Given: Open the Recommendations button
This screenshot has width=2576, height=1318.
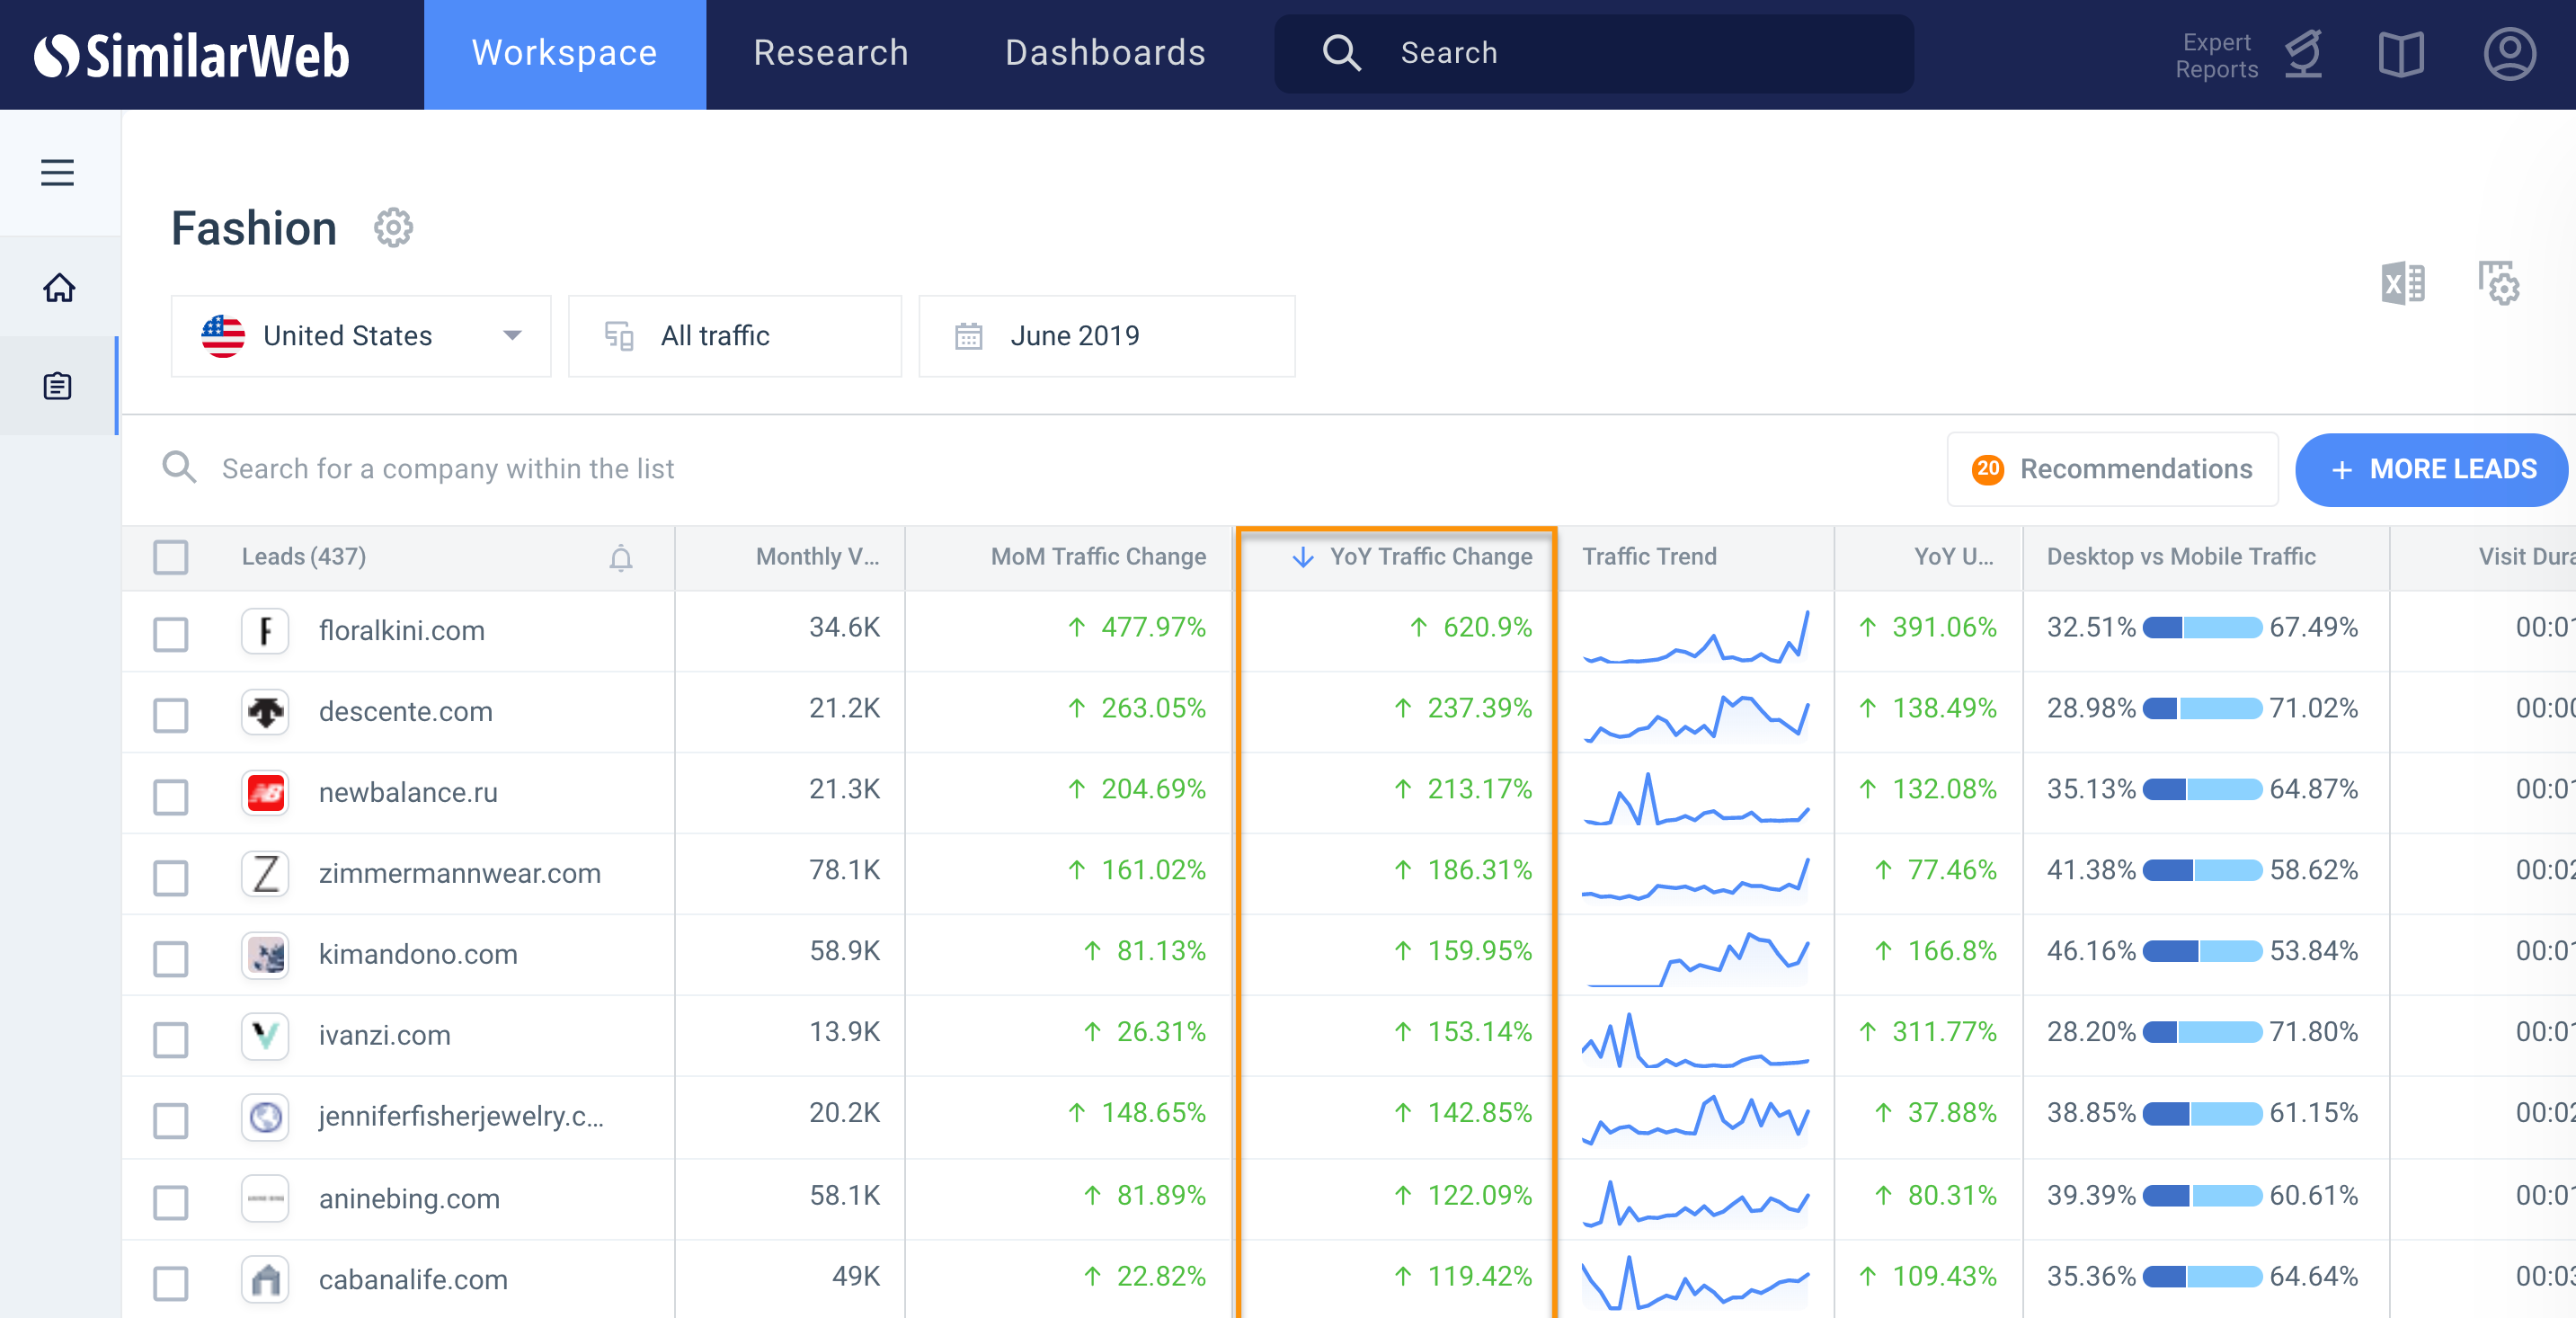Looking at the screenshot, I should click(x=2112, y=469).
